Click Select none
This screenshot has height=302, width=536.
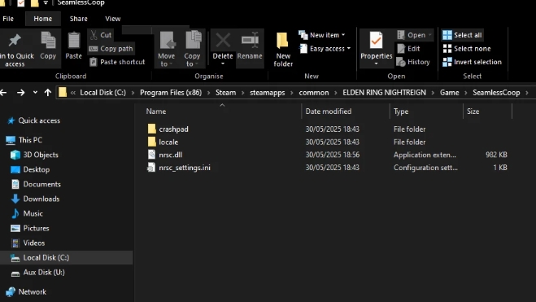pyautogui.click(x=467, y=49)
